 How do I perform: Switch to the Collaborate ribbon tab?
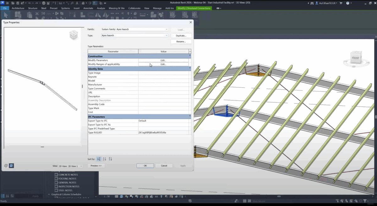pos(134,8)
